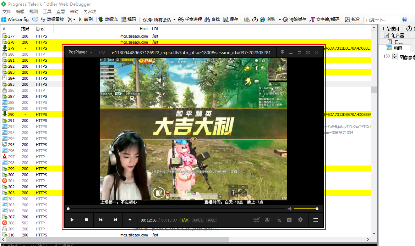415x246 pixels.
Task: Open the PotPlayer main menu dropdown
Action: tap(80, 52)
